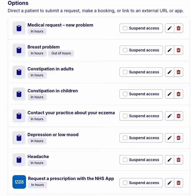Suspend access for NHS App prescription request
The width and height of the screenshot is (191, 196).
(125, 183)
